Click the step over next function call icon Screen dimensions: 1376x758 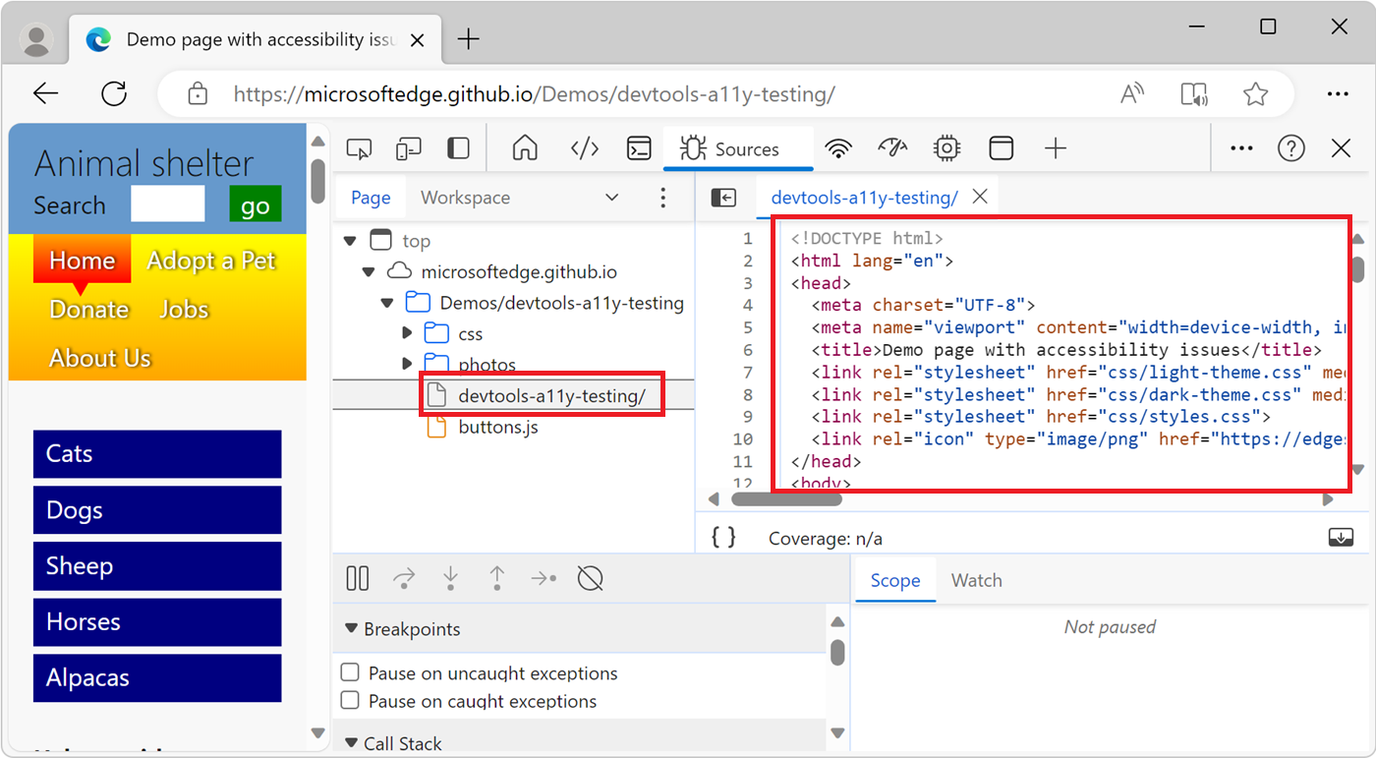(x=403, y=578)
